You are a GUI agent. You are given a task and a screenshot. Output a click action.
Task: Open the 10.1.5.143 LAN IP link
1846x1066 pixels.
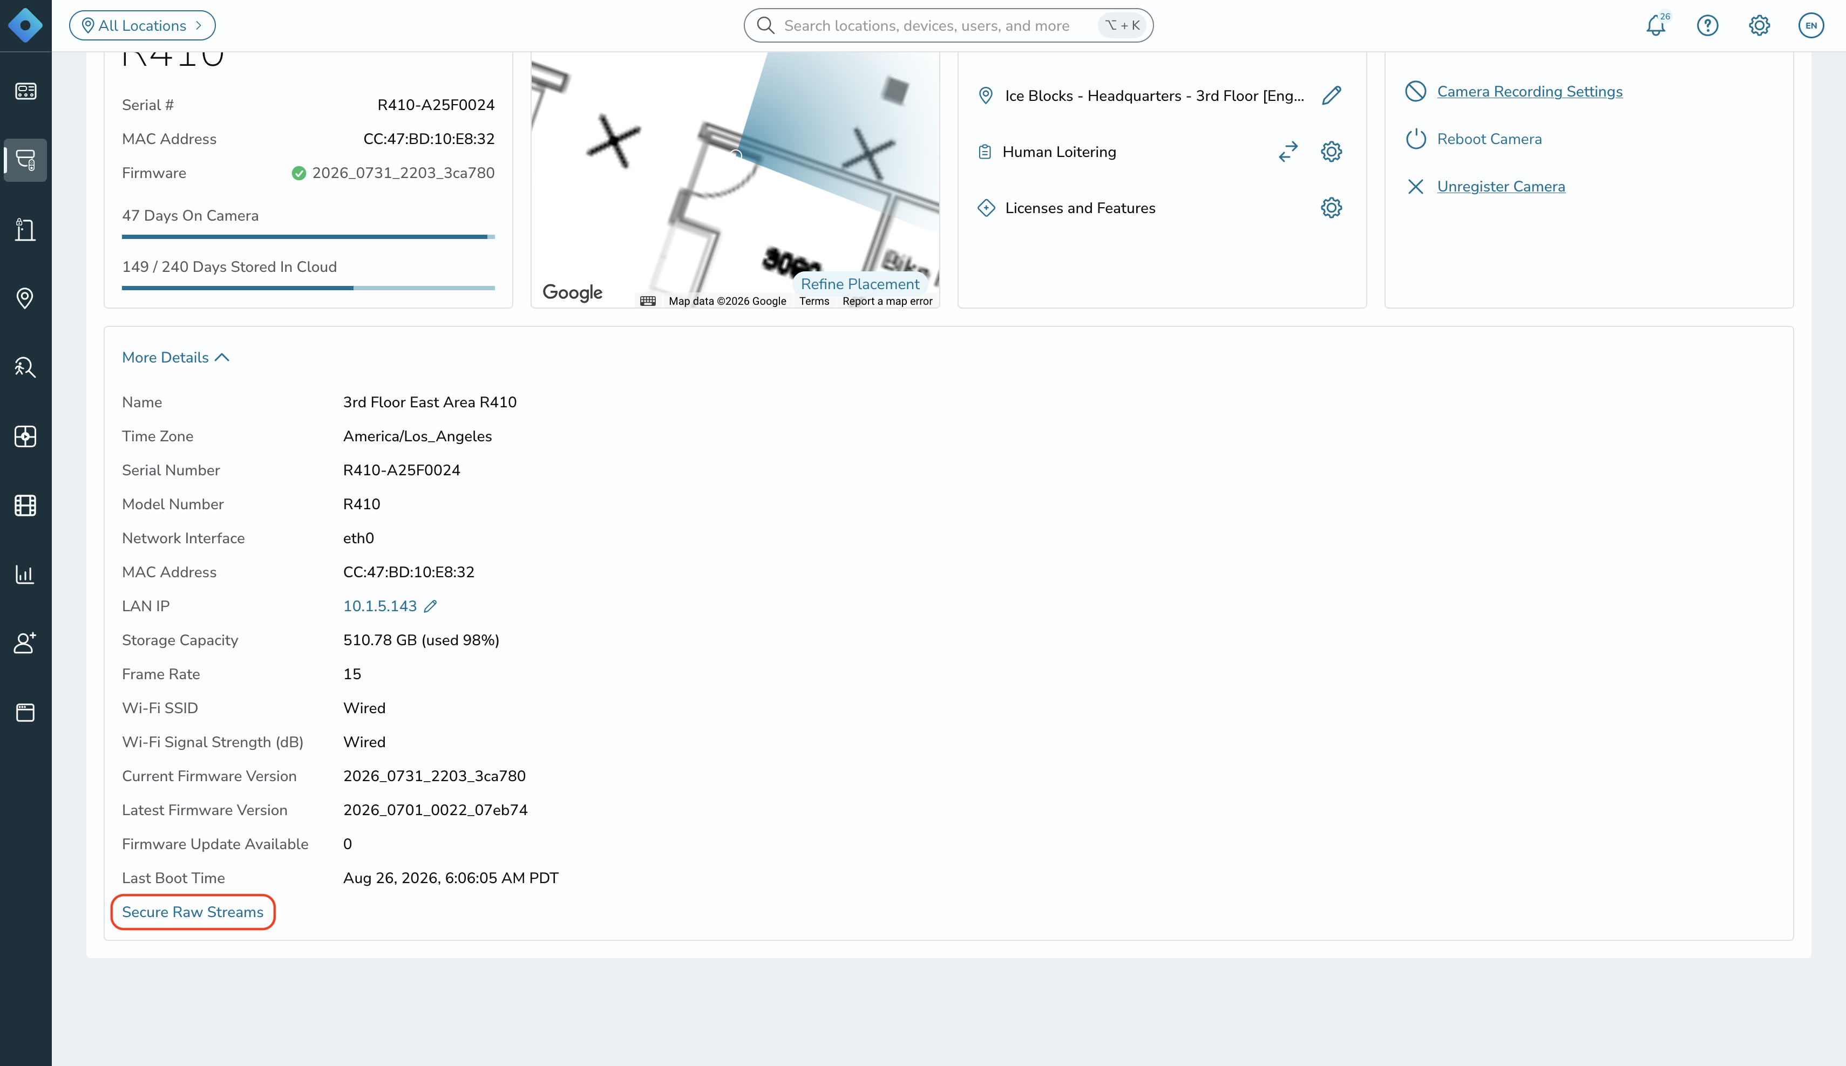(379, 606)
